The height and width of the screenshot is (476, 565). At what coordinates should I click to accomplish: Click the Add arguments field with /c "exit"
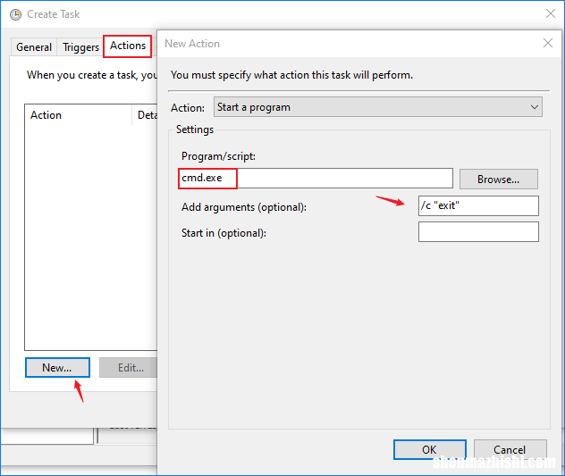[478, 205]
